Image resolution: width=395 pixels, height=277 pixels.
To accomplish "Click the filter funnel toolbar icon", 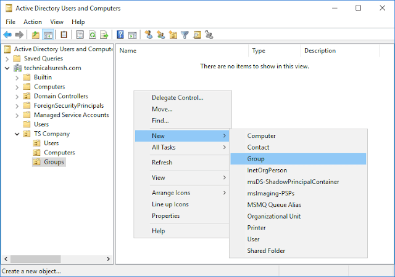I will [x=185, y=34].
